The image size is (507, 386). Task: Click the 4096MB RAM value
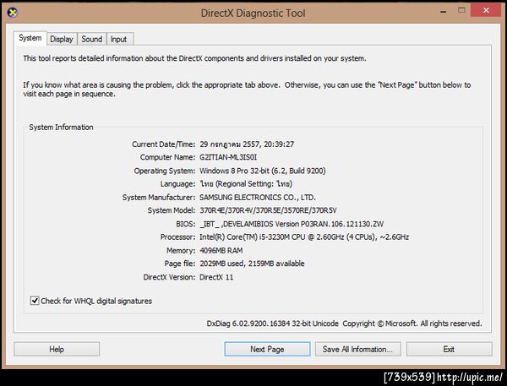coord(221,251)
